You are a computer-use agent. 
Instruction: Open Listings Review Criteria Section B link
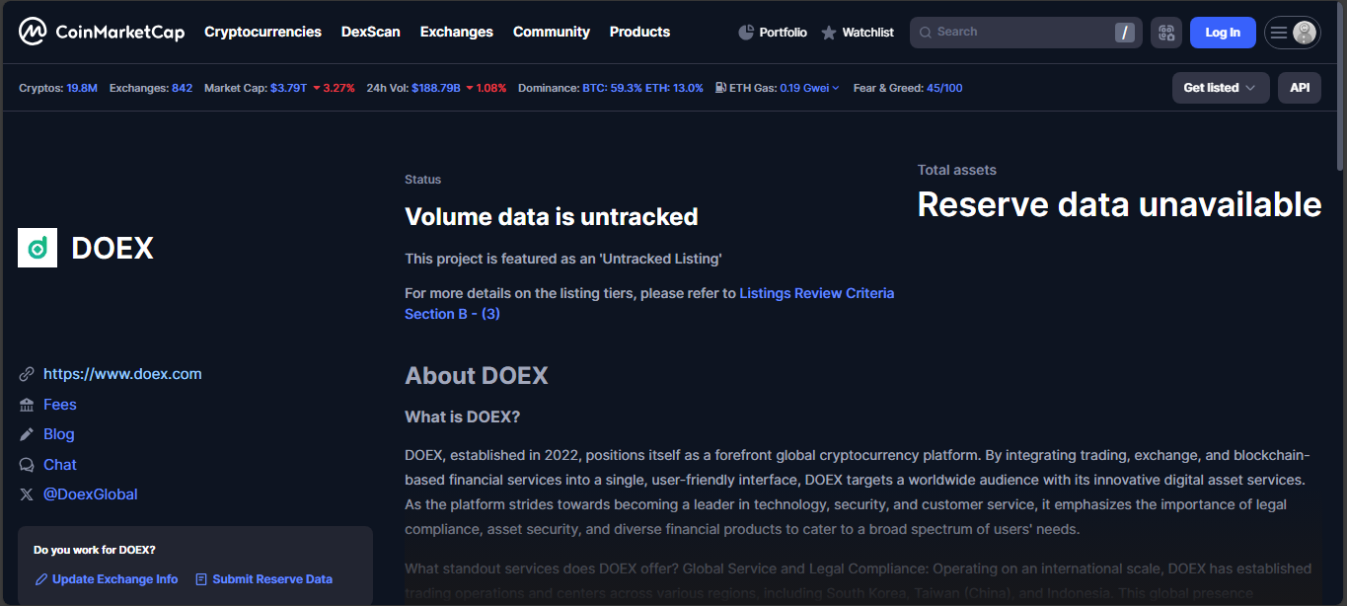click(816, 293)
